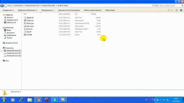This screenshot has width=184, height=103.
Task: Select the cfgasist.dll file icon
Action: click(25, 18)
